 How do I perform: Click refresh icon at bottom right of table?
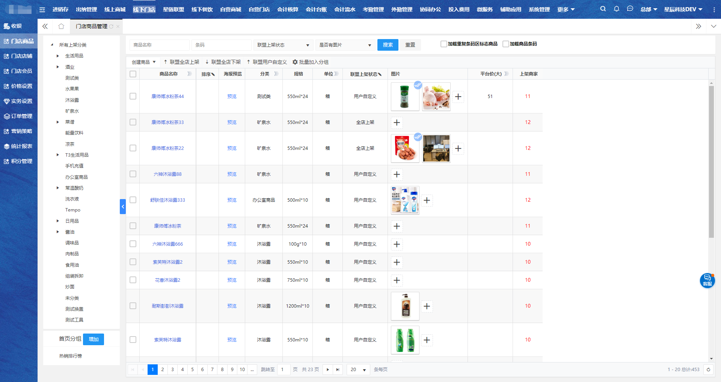click(708, 370)
